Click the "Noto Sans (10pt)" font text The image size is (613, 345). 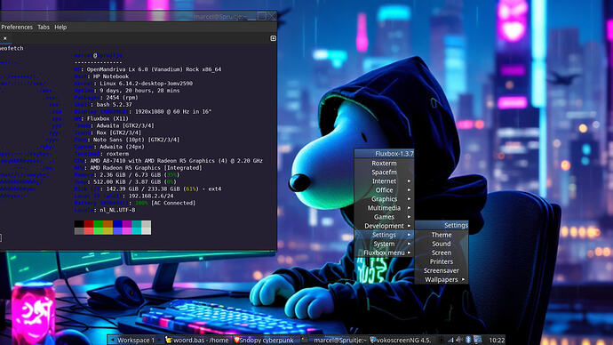point(119,140)
